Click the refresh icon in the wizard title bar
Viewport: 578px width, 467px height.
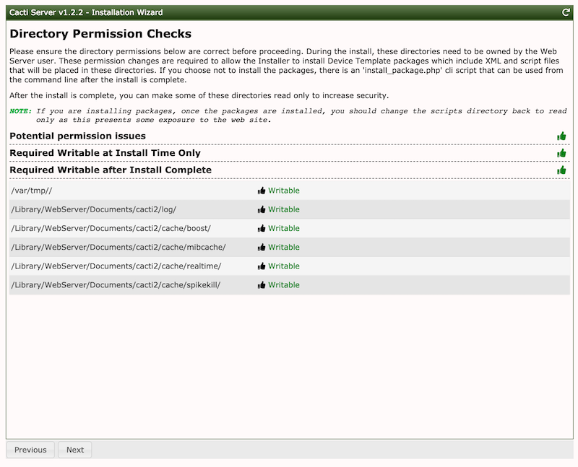point(566,12)
